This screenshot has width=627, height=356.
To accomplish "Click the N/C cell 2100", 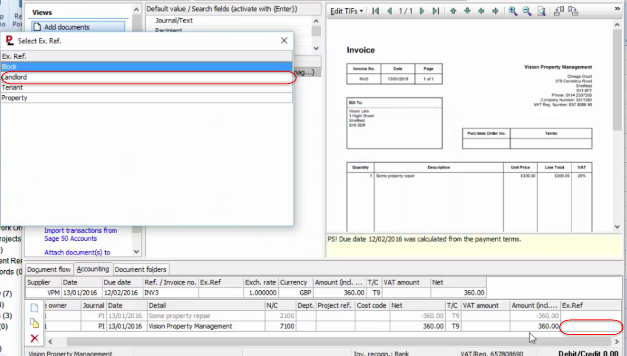I will point(281,316).
